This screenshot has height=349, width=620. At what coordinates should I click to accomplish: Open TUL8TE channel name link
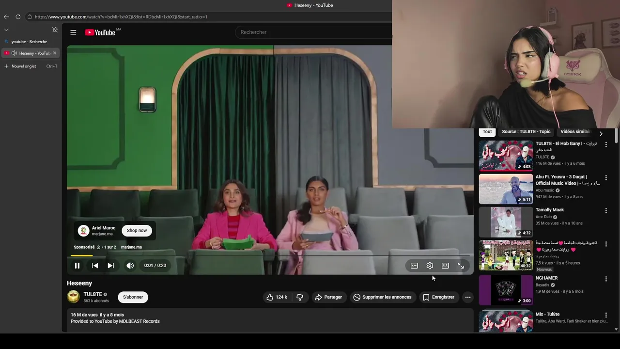93,294
